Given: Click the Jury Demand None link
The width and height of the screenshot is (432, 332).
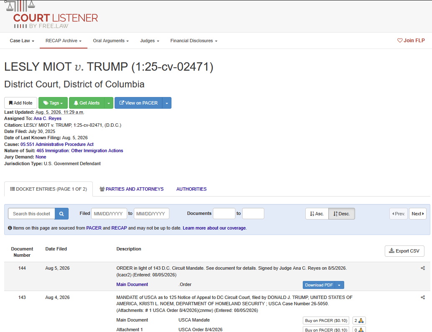Looking at the screenshot, I should [41, 157].
